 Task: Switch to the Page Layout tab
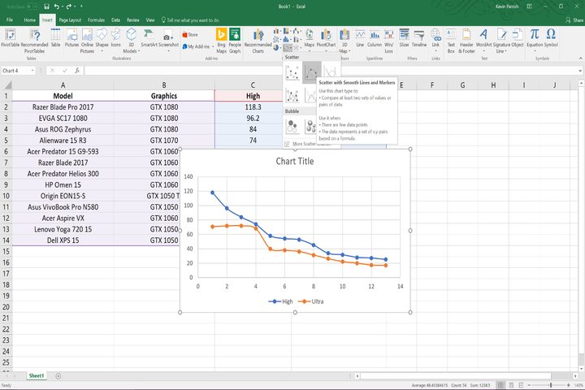click(70, 19)
